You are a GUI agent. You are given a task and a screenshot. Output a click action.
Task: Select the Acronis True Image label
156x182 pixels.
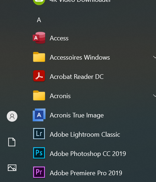77,115
